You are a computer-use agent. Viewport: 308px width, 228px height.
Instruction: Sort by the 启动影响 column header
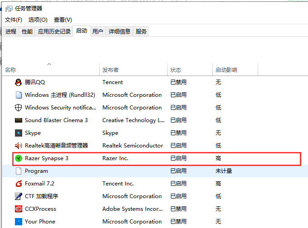[x=226, y=70]
